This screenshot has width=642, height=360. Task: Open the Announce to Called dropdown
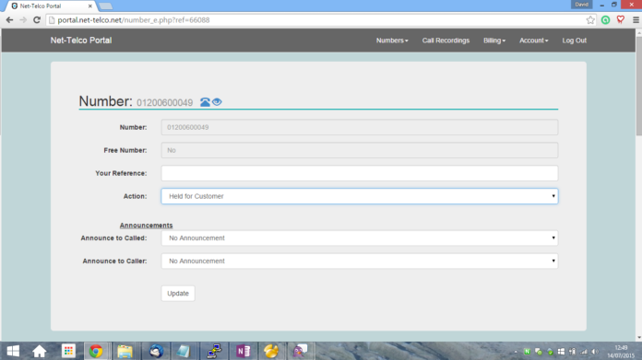click(x=359, y=238)
